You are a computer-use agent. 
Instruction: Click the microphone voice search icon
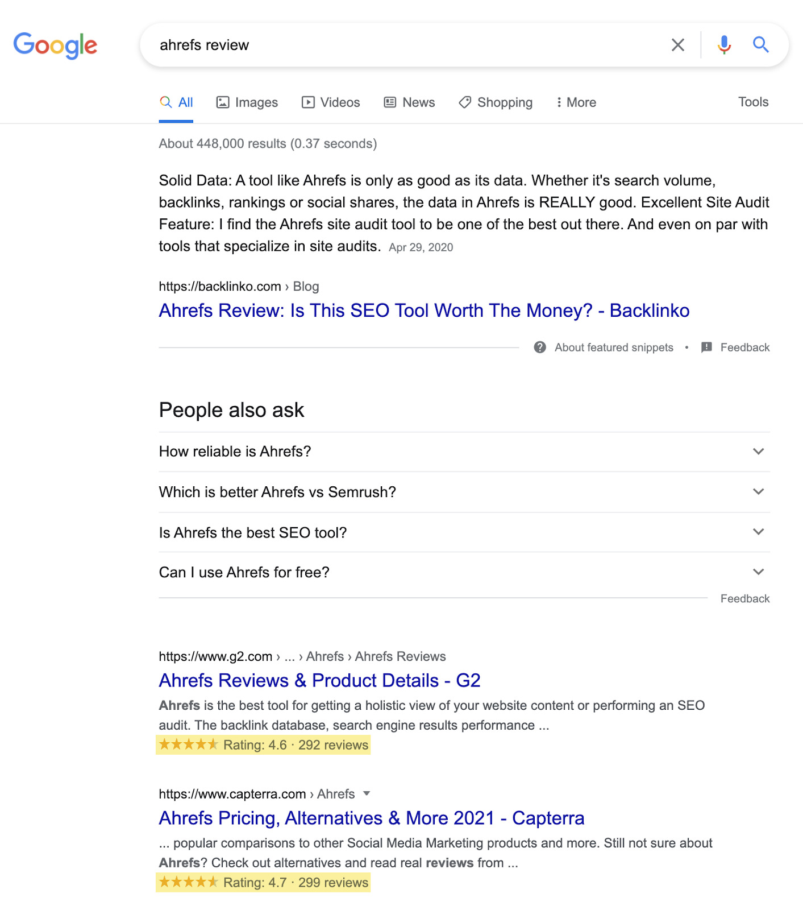point(724,45)
